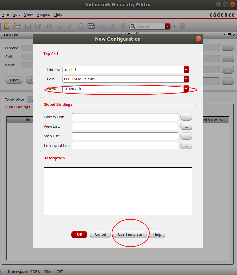Switch to the Table View tab
Image resolution: width=237 pixels, height=275 pixels.
[x=14, y=100]
